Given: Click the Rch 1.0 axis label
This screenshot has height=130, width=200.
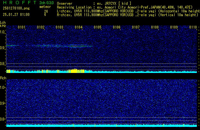Looking at the screenshot, I should (x=3, y=88).
